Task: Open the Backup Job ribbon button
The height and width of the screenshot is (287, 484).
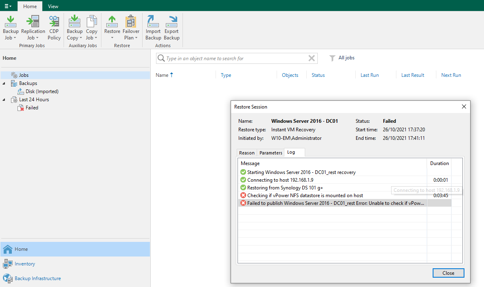Action: point(11,28)
